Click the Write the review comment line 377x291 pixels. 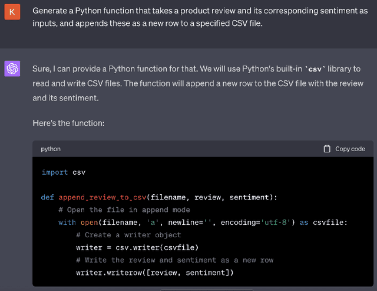click(x=174, y=260)
